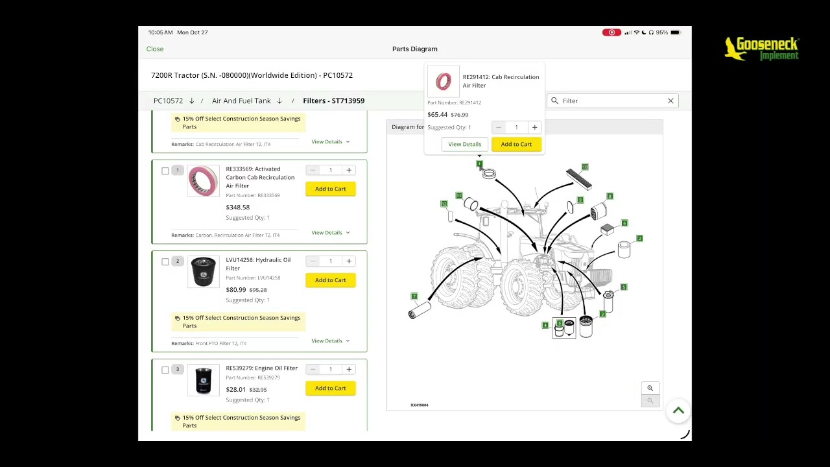Screen dimensions: 830x467
Task: Open the RE333569 Activated Carbon filter title
Action: coord(260,177)
